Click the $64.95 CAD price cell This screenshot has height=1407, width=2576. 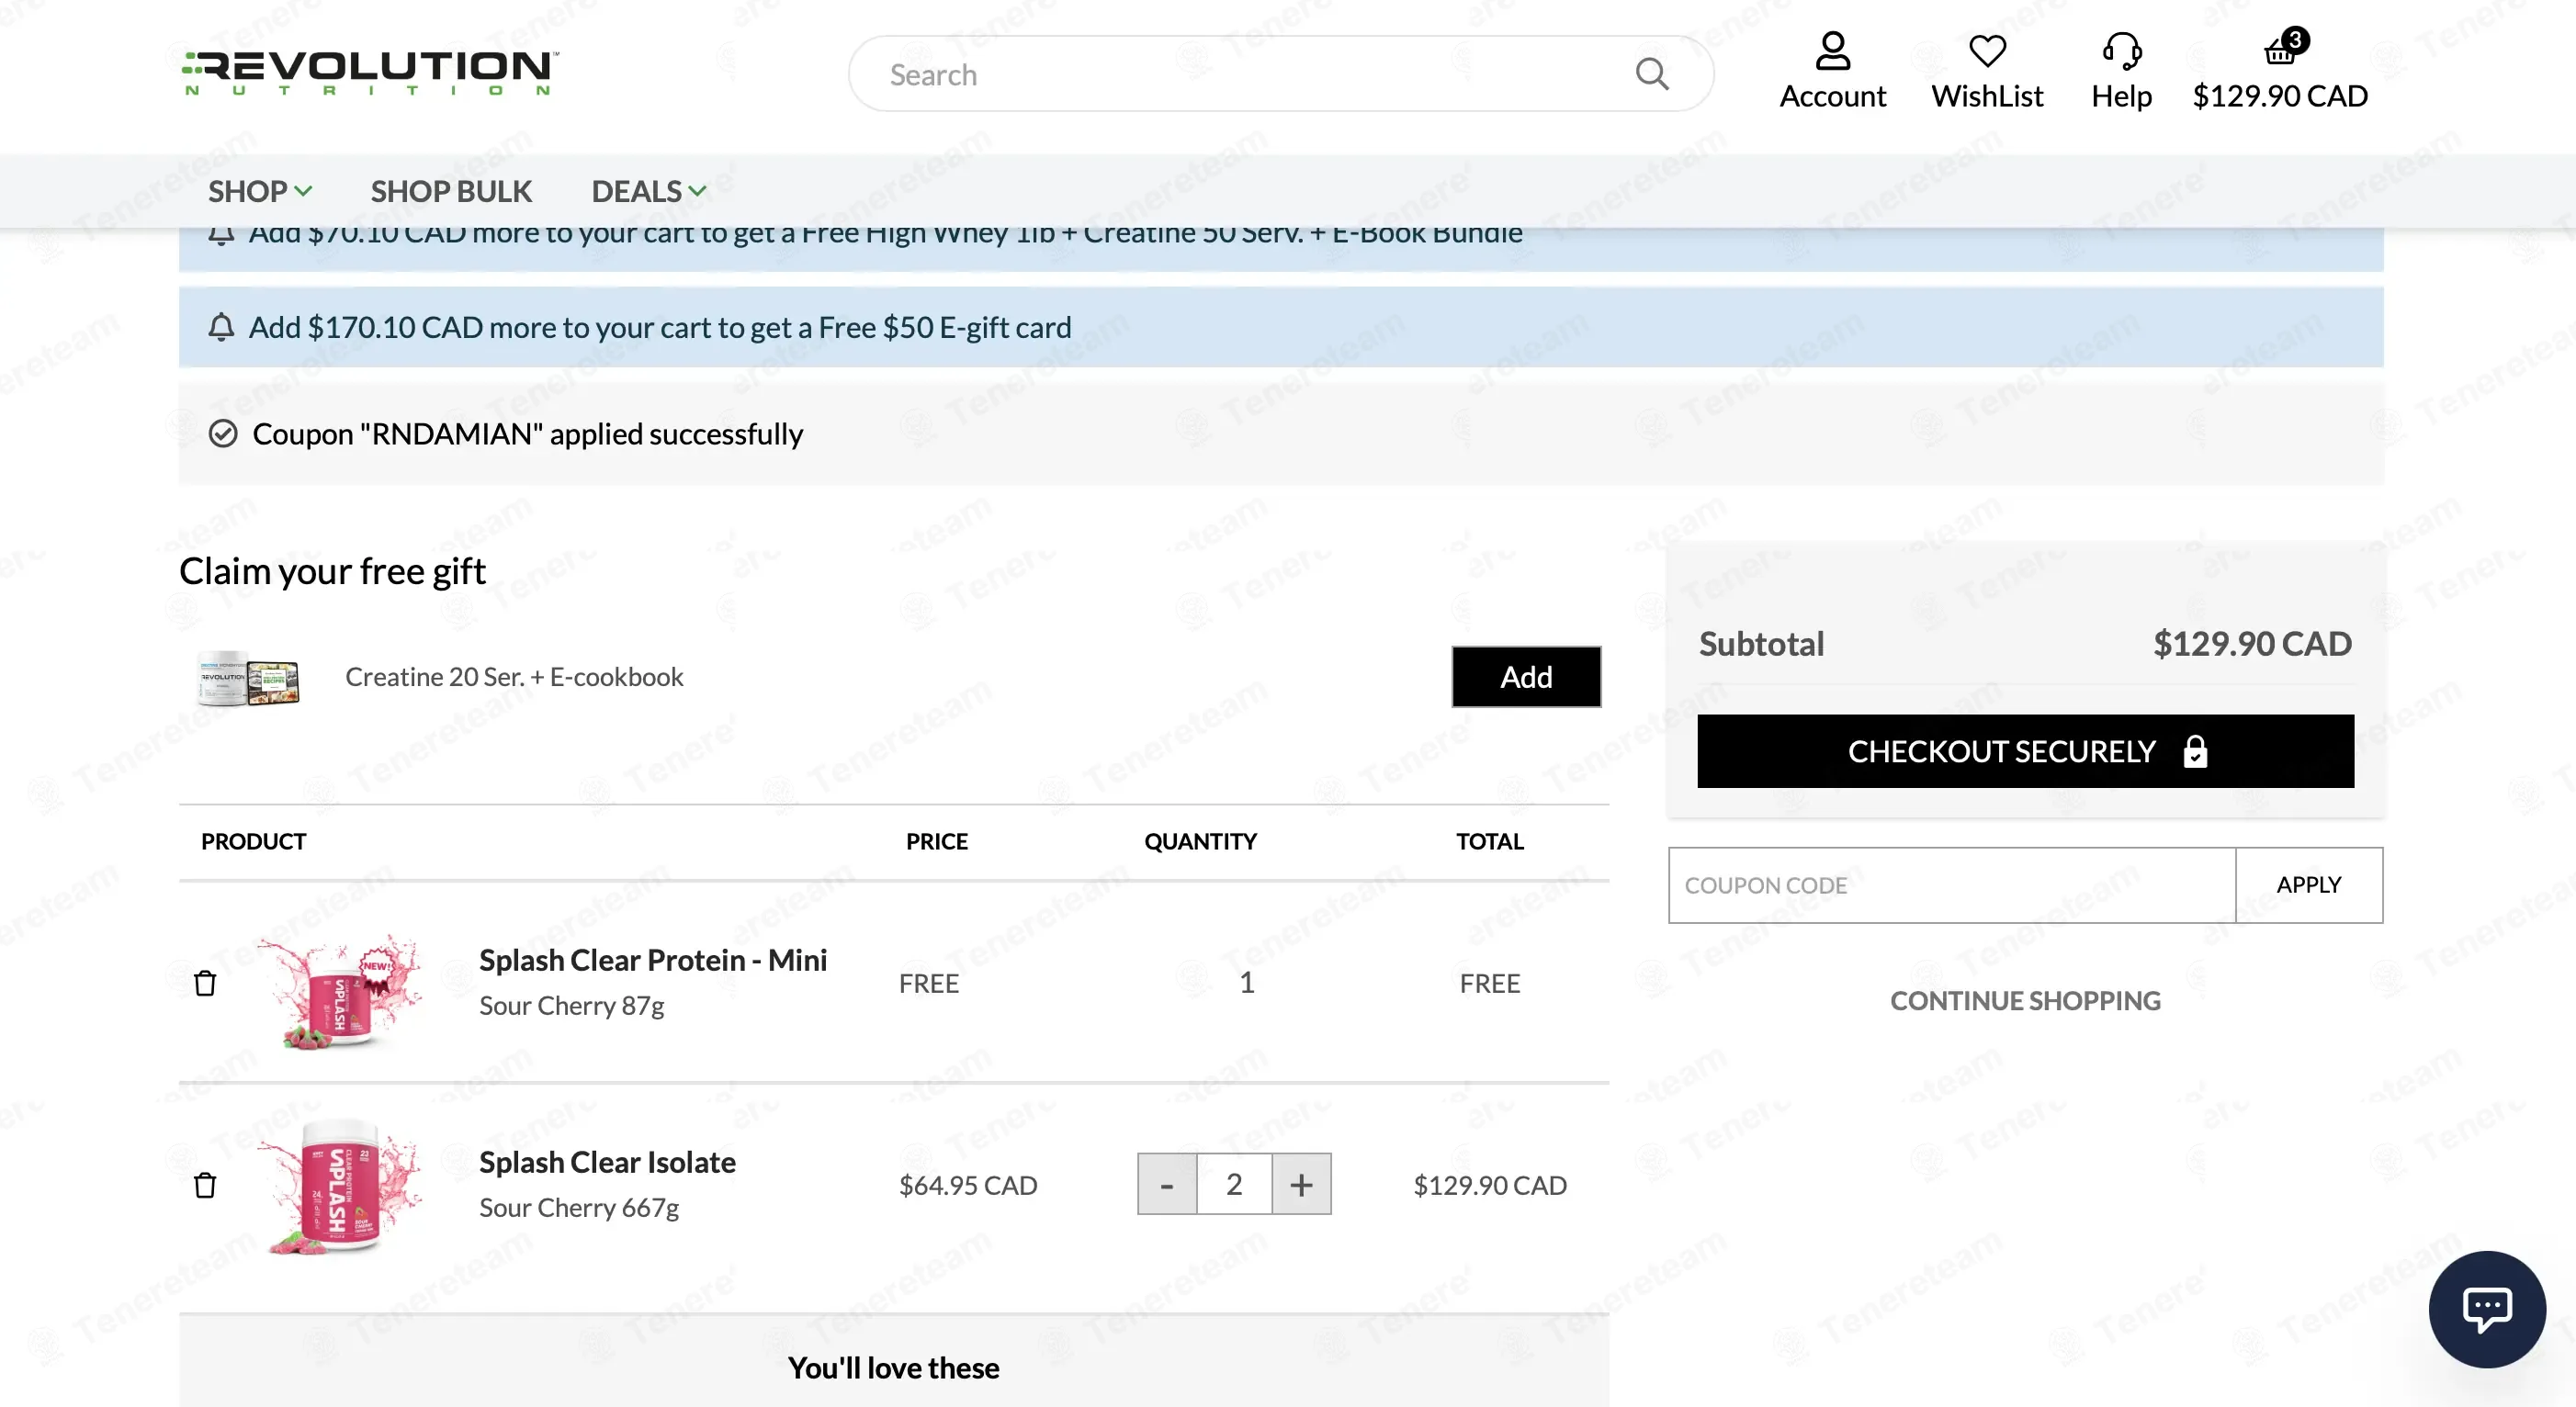(968, 1185)
